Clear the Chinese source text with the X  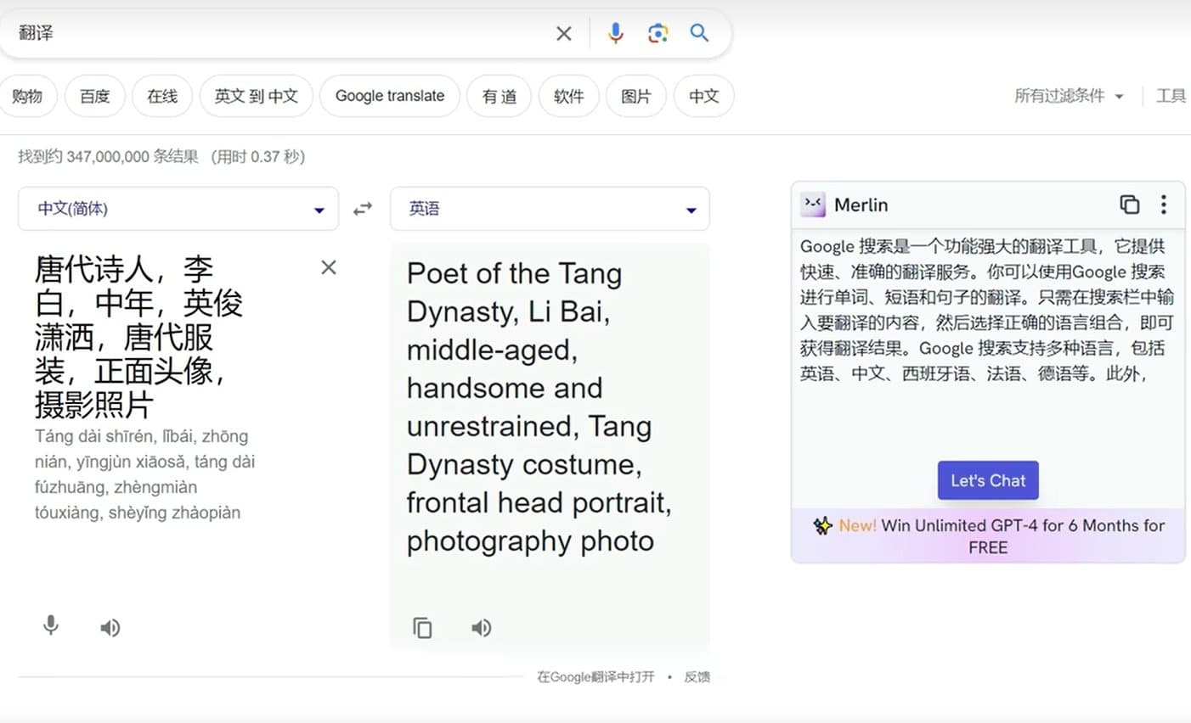tap(329, 266)
